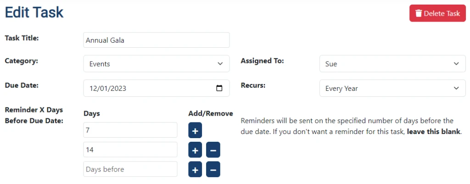This screenshot has width=470, height=184.
Task: Click the plus button beside the 14-day reminder
Action: click(195, 150)
